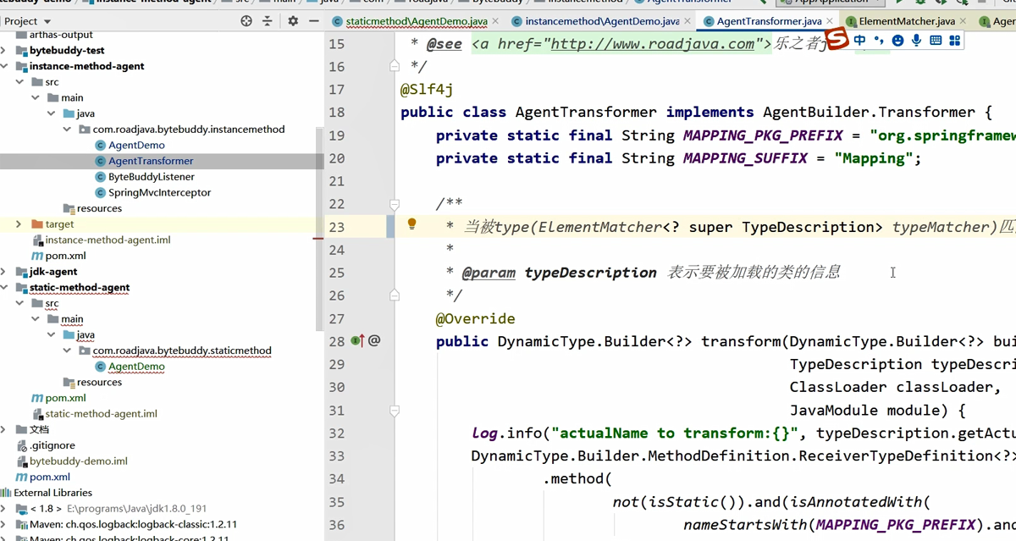Click the implements-method gutter icon on line 28
Viewport: 1016px width, 541px height.
(357, 340)
